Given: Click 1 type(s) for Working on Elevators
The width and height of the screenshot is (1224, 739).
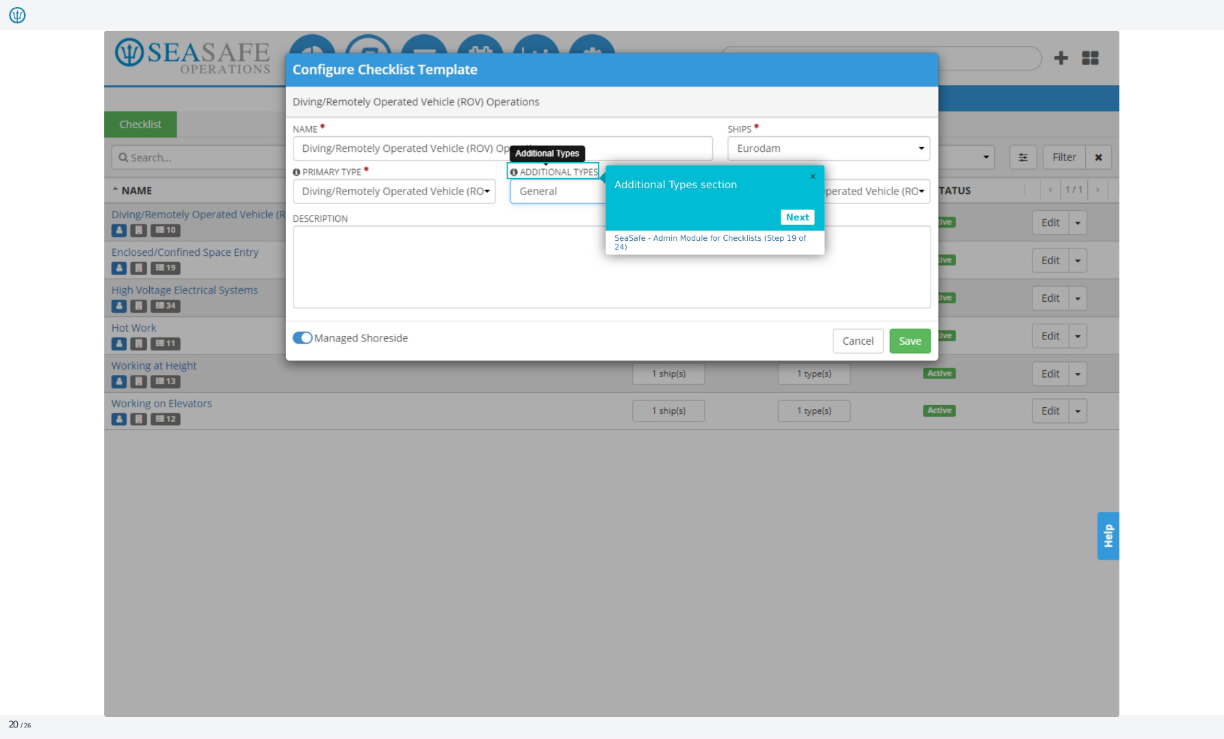Looking at the screenshot, I should (x=814, y=411).
